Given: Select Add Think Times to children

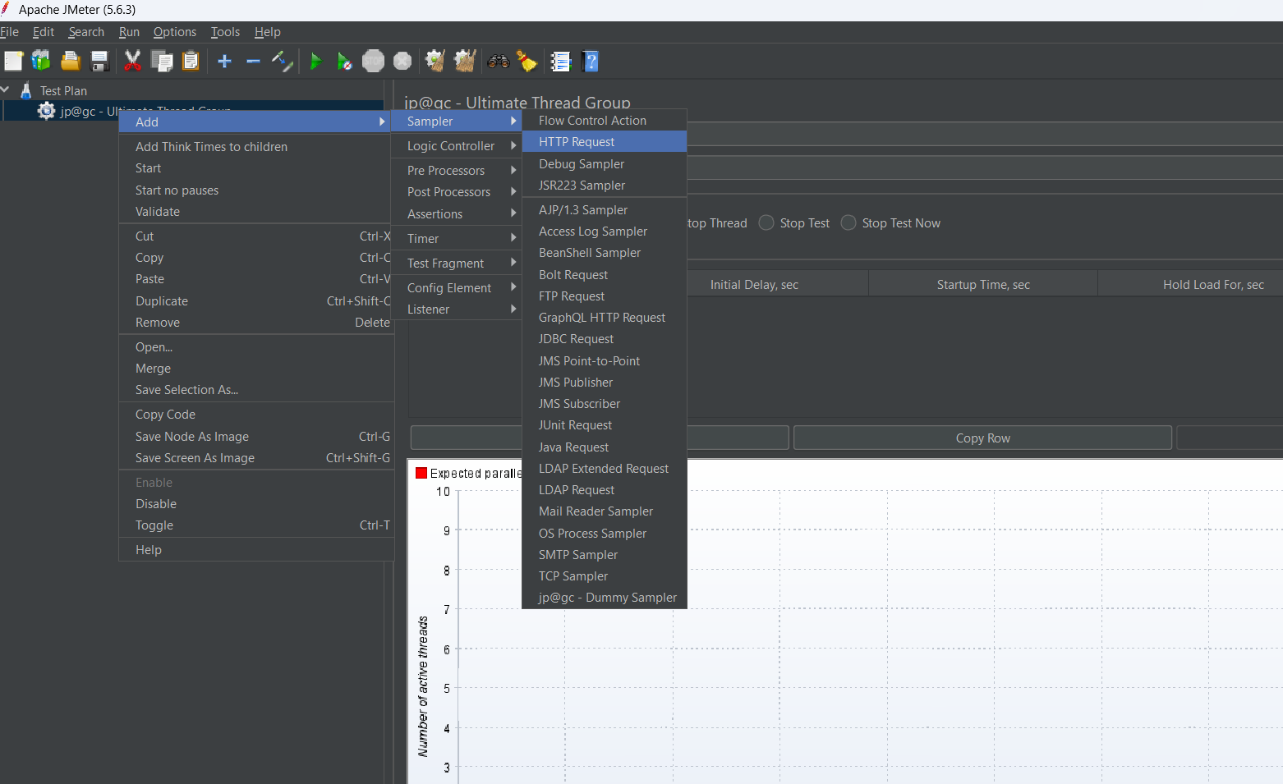Looking at the screenshot, I should (256, 146).
